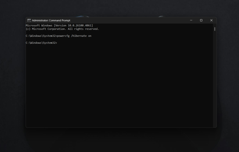Click the "powercfg" command word
The width and height of the screenshot is (239, 152).
click(x=63, y=36)
